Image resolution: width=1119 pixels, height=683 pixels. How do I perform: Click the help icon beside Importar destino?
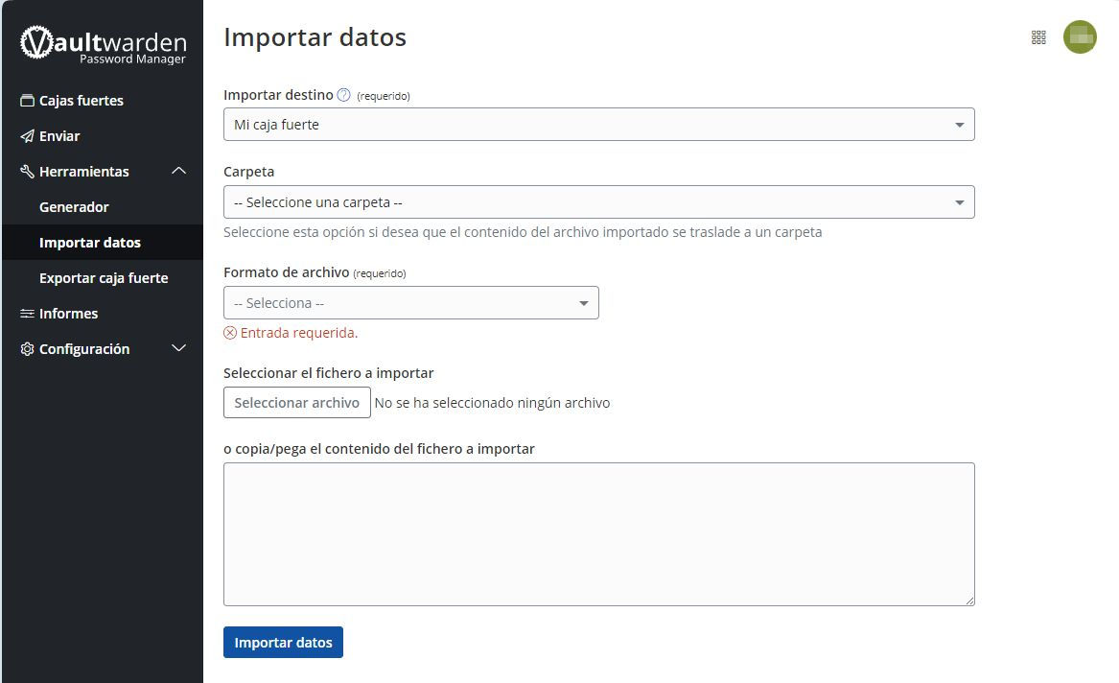click(x=344, y=95)
